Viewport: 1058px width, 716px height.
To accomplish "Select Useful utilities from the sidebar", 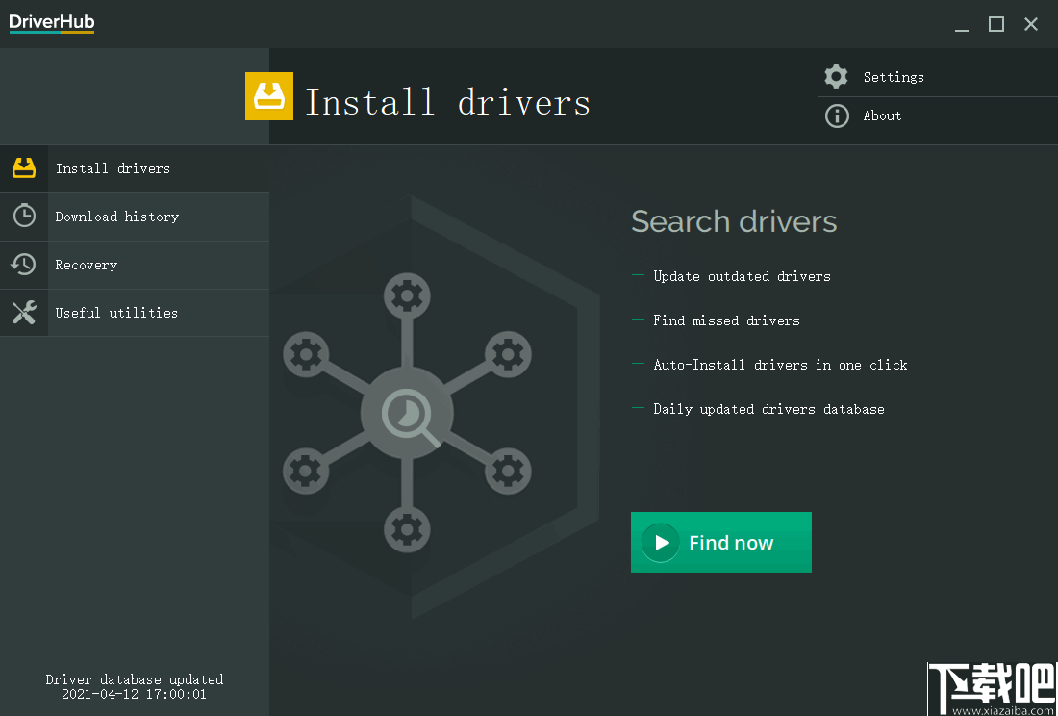I will (x=116, y=312).
